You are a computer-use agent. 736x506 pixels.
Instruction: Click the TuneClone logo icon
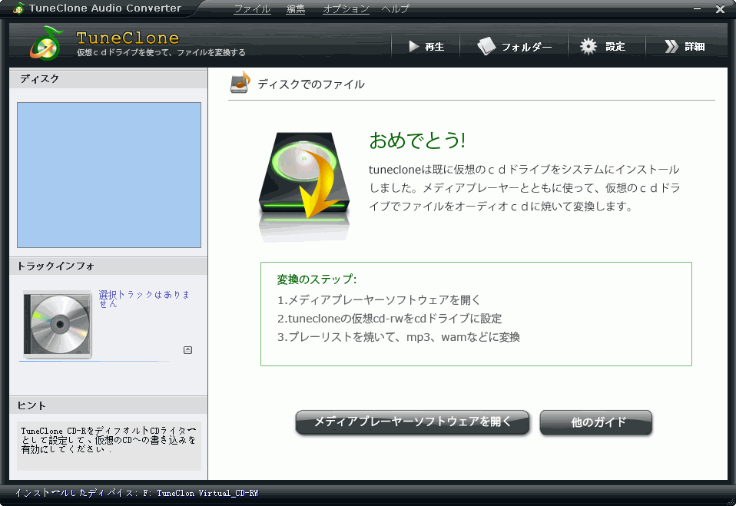click(x=45, y=45)
